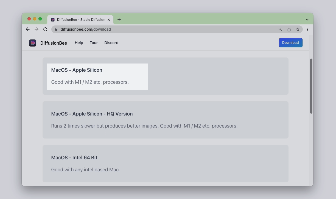Open a new tab with plus button

click(119, 20)
